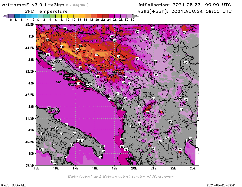
Task: Click the '23E' longitude axis label
Action: 193,168
